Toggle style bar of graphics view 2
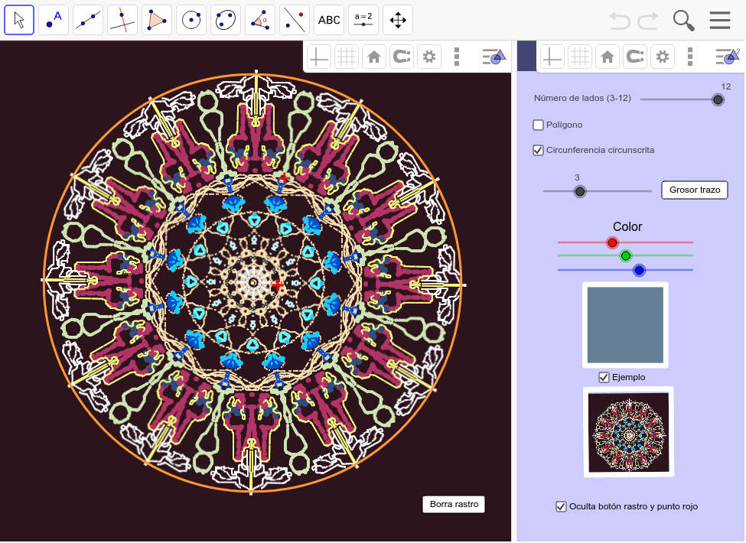Screen dimensions: 746x543 click(x=728, y=57)
